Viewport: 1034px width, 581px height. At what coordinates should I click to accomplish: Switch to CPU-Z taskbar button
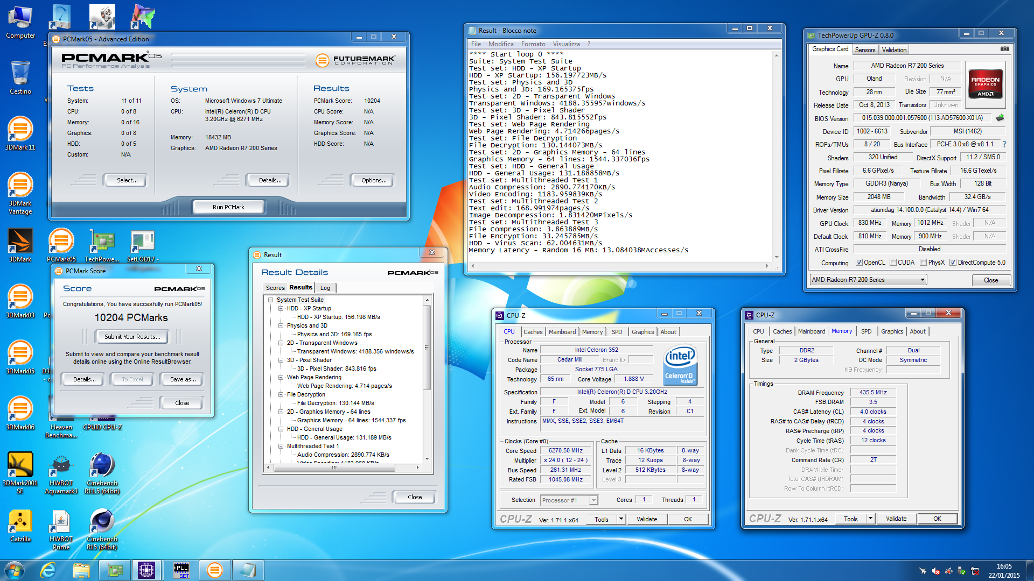[146, 570]
